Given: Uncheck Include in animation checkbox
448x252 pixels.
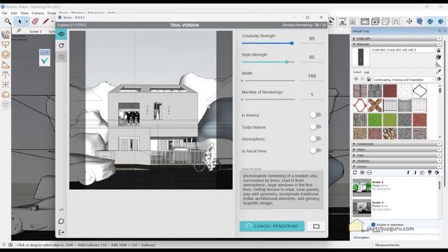Looking at the screenshot, I should (x=373, y=225).
